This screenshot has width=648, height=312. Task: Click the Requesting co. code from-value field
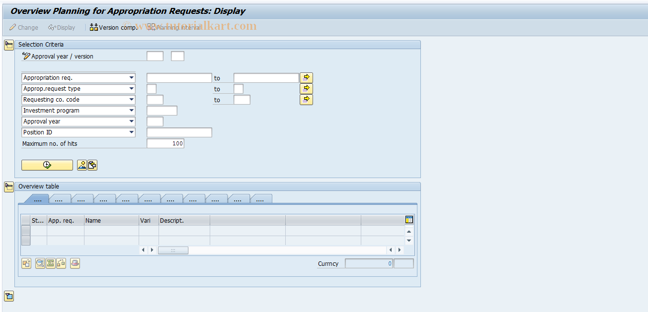(x=155, y=100)
